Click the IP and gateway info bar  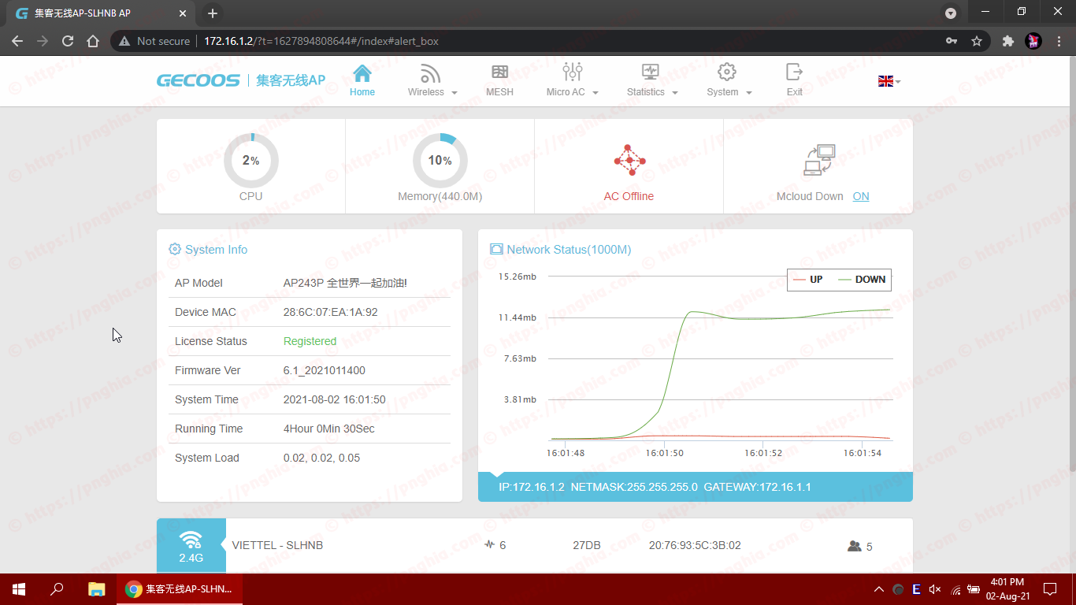point(696,487)
